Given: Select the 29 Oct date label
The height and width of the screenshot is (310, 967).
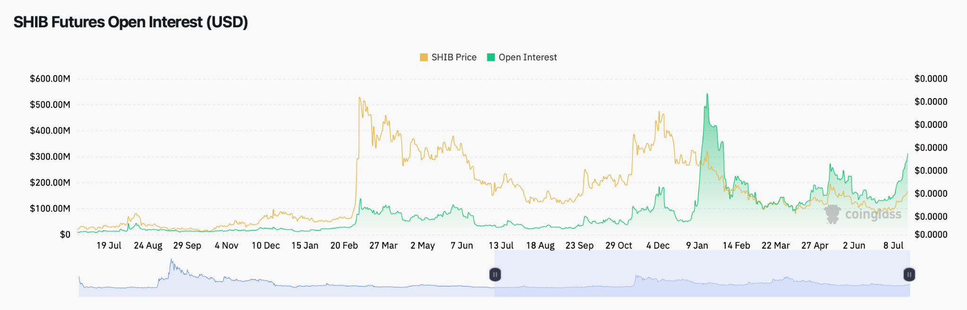Looking at the screenshot, I should [x=619, y=245].
